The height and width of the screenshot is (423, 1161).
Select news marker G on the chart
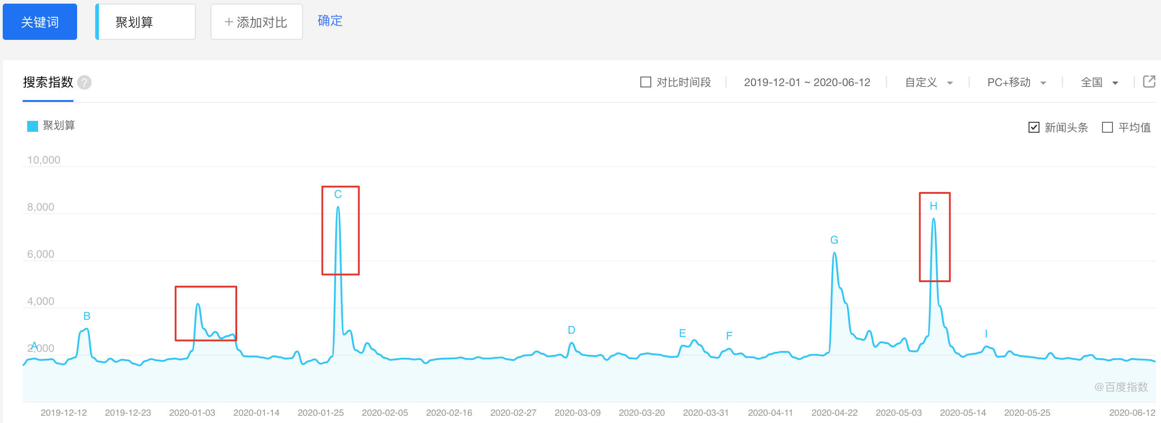pyautogui.click(x=834, y=240)
